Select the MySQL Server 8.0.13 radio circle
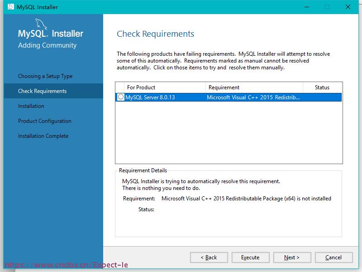 120,97
